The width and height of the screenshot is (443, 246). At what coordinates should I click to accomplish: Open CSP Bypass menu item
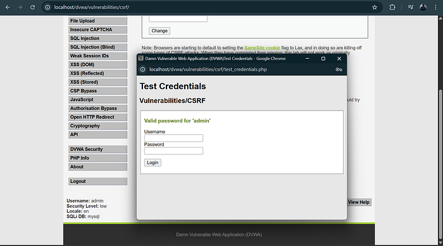[97, 91]
